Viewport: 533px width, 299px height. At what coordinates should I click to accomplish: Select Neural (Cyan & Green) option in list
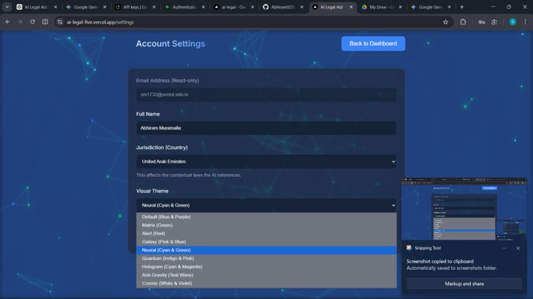(x=266, y=250)
